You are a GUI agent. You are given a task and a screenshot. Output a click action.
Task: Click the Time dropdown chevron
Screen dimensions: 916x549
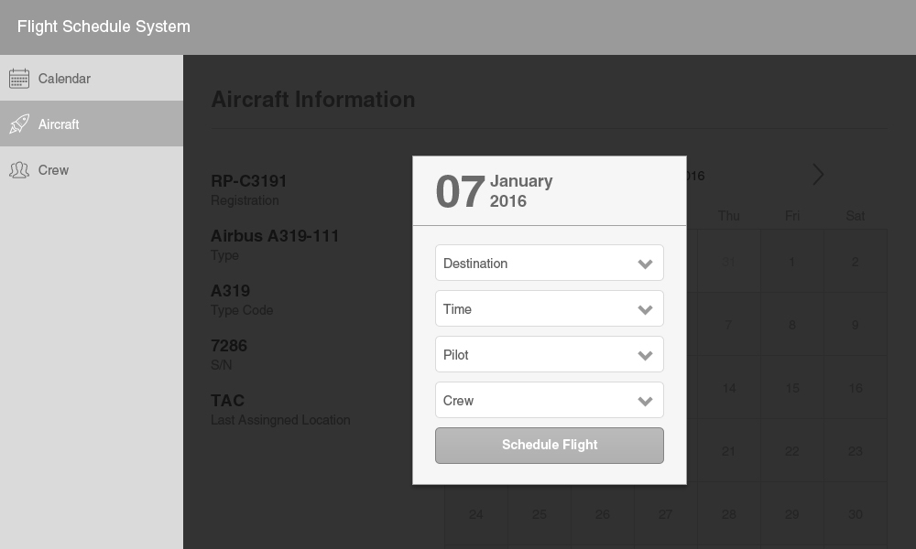point(645,309)
